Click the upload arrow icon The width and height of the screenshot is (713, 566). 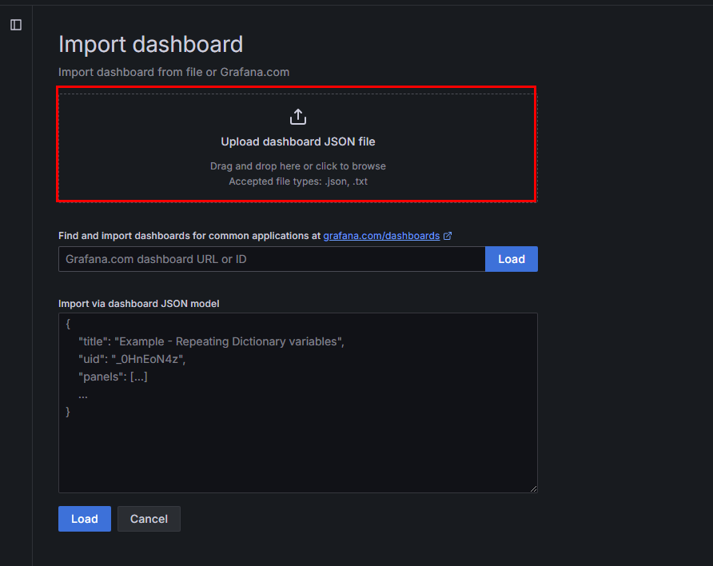pos(298,117)
